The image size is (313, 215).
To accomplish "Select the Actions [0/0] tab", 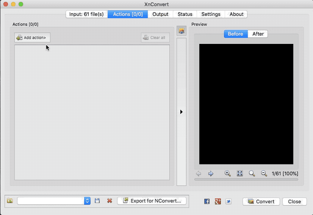I will (128, 14).
